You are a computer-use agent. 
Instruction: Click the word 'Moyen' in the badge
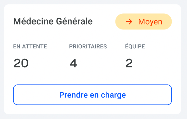[x=150, y=21]
